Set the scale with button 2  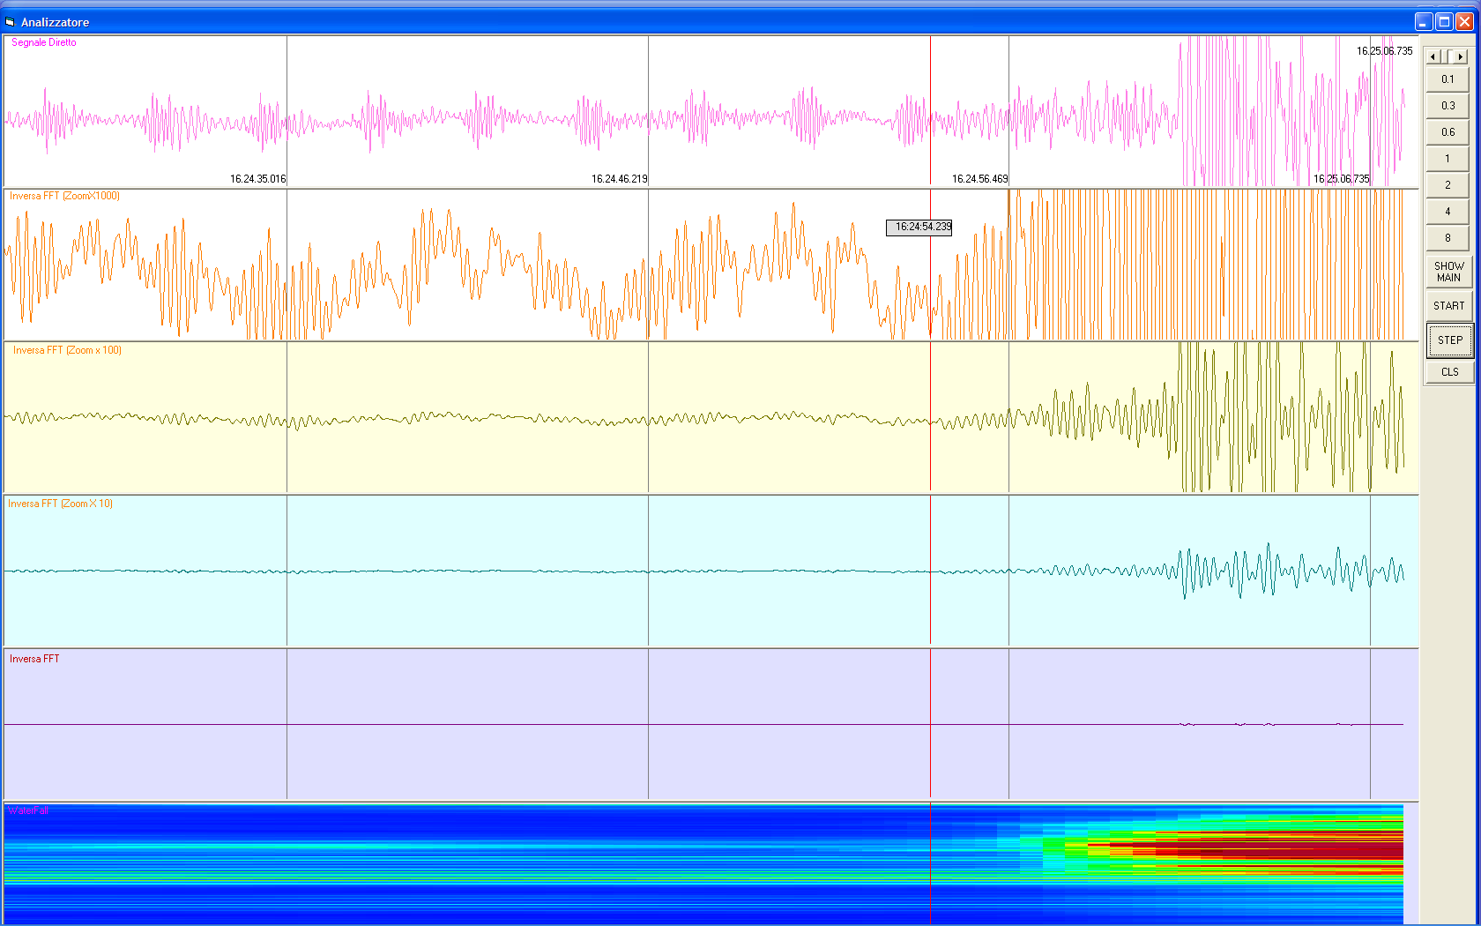click(x=1448, y=185)
